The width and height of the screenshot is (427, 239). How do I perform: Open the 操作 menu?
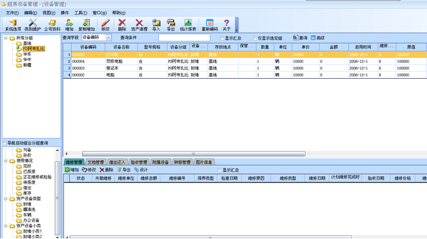[x=64, y=13]
